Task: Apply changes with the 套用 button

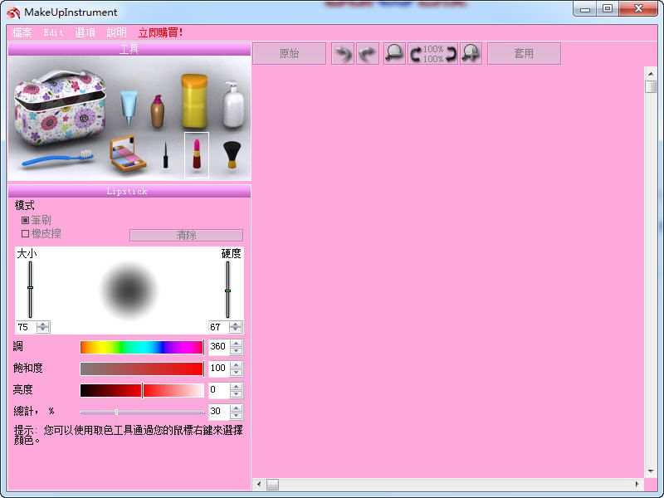Action: click(524, 53)
